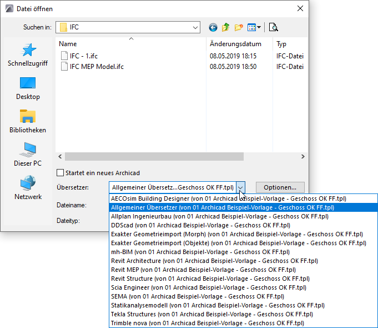The width and height of the screenshot is (378, 328).
Task: Sort by Name column header
Action: [x=131, y=44]
